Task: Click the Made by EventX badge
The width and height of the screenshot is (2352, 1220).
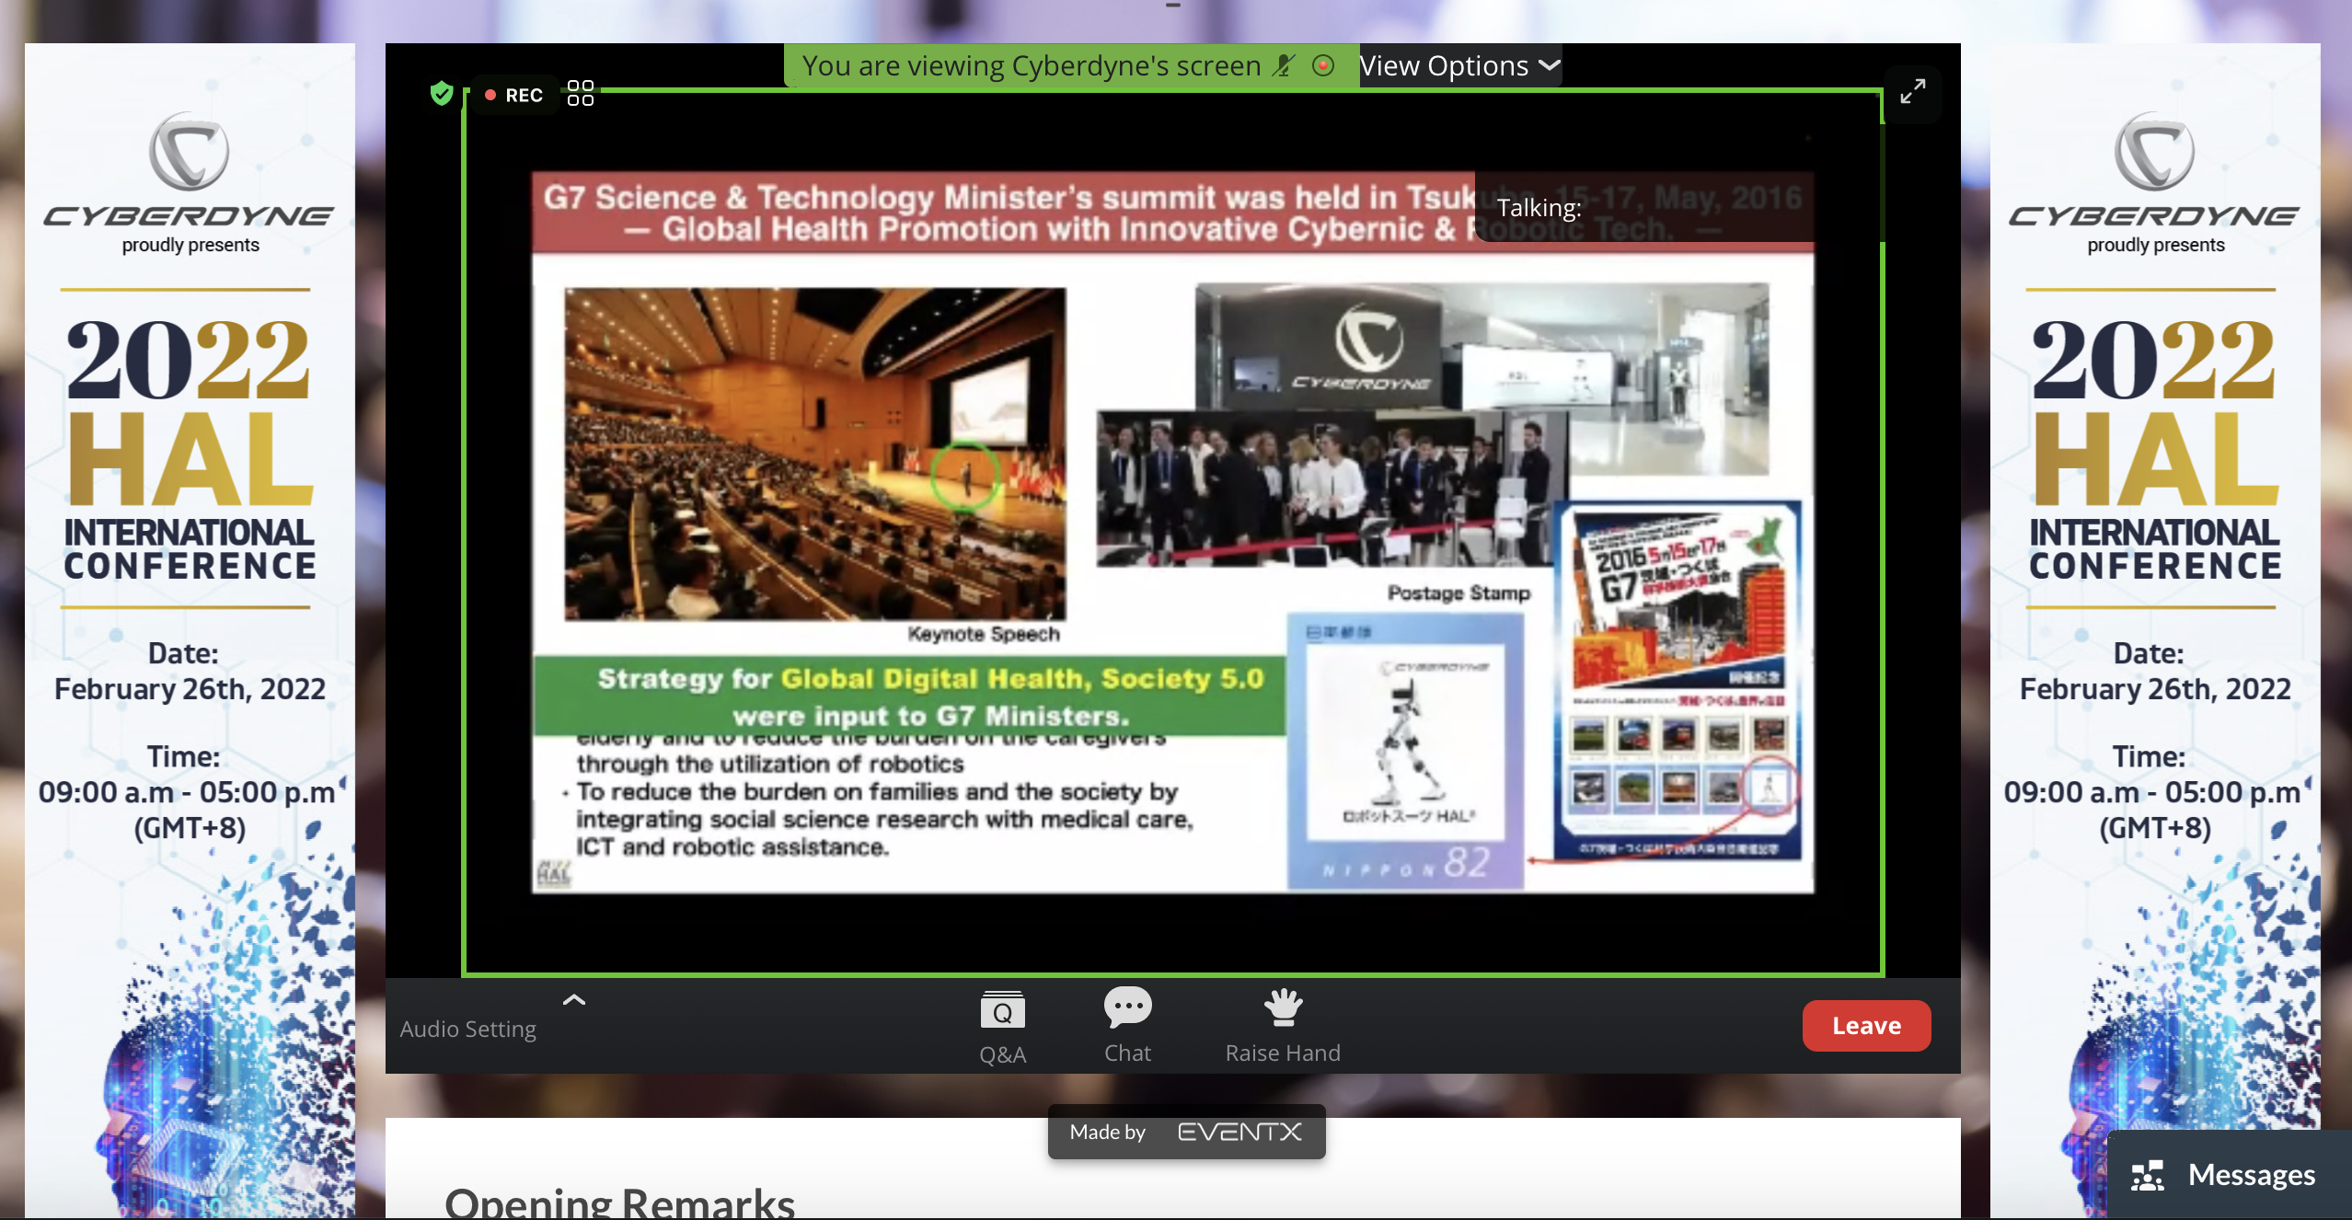Action: pos(1185,1132)
